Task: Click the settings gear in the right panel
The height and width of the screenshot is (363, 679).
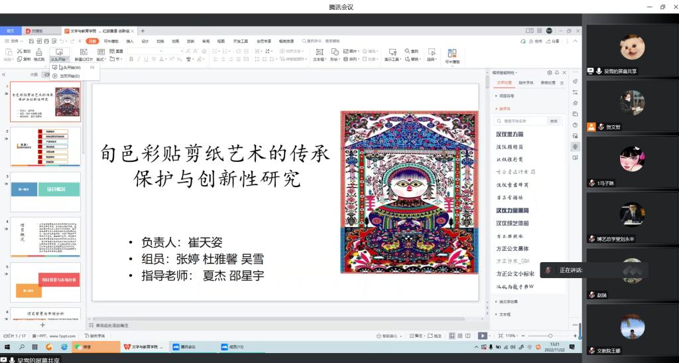Action: point(550,73)
